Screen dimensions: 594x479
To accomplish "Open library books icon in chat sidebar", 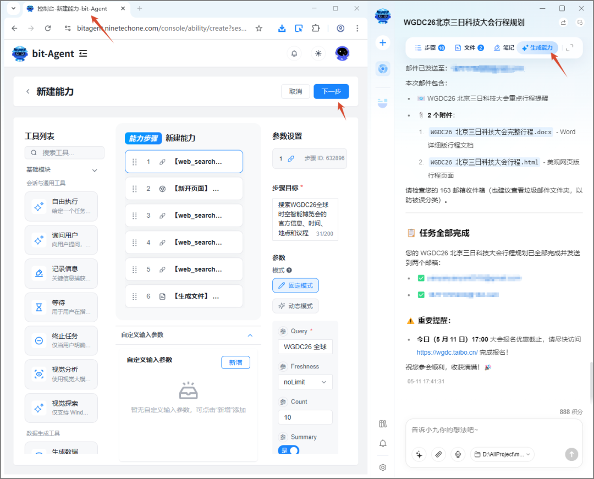I will point(383,423).
